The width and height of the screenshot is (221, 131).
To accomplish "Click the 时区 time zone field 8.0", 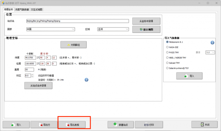I will coord(28,76).
